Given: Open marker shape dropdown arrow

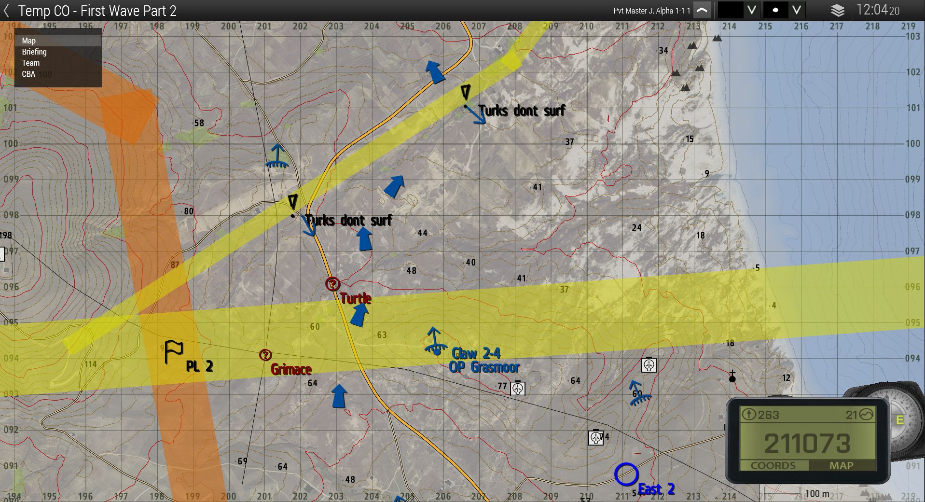Looking at the screenshot, I should pos(797,10).
